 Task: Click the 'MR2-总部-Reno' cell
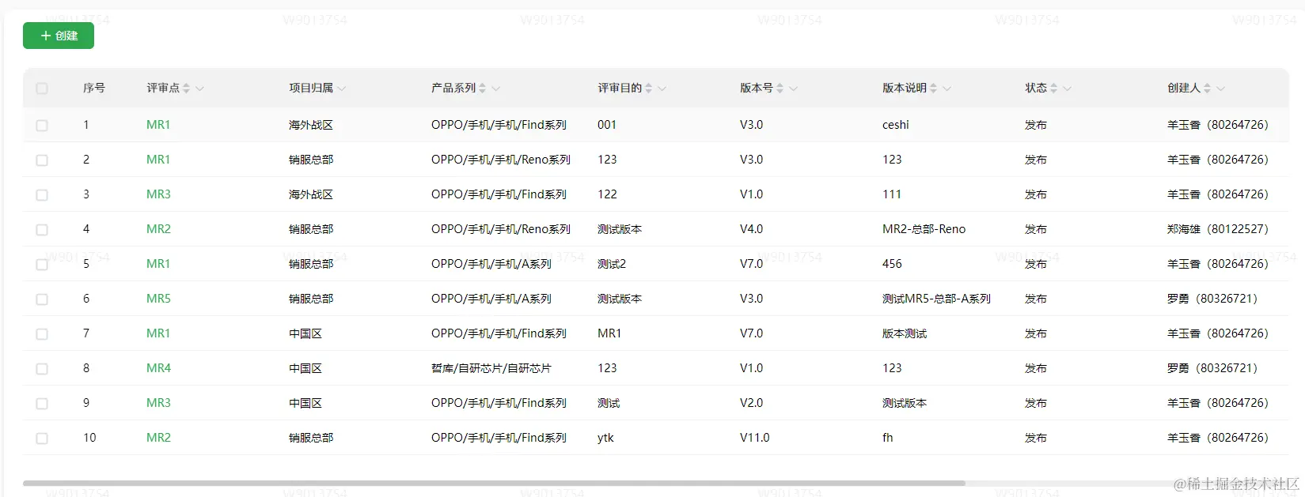(x=924, y=229)
